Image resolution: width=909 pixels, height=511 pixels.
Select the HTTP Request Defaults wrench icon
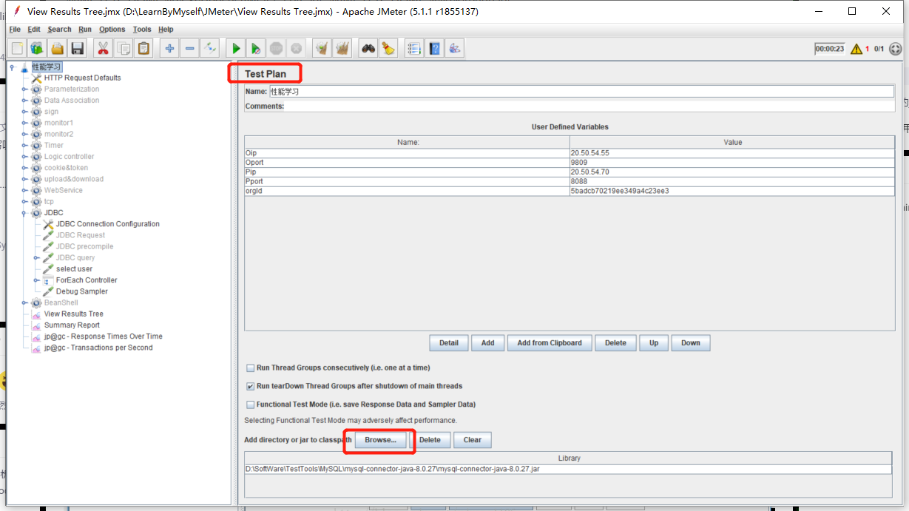pyautogui.click(x=36, y=78)
